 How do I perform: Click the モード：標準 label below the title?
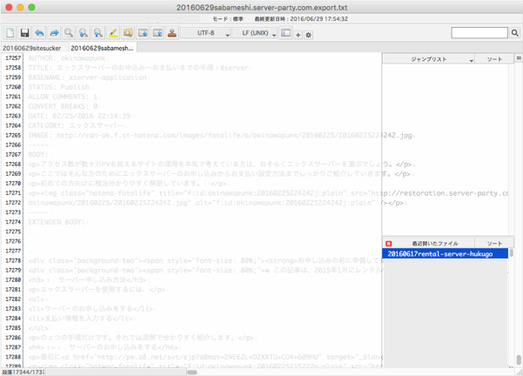(x=228, y=19)
